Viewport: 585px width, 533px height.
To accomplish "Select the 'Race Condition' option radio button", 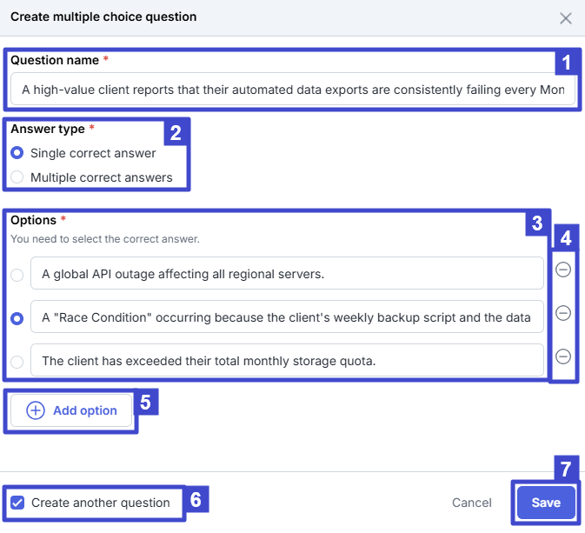I will 17,318.
